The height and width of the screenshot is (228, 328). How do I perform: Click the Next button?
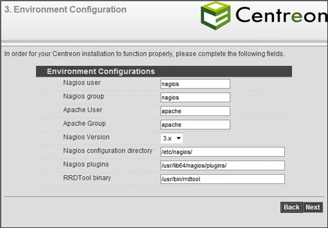[x=313, y=207]
